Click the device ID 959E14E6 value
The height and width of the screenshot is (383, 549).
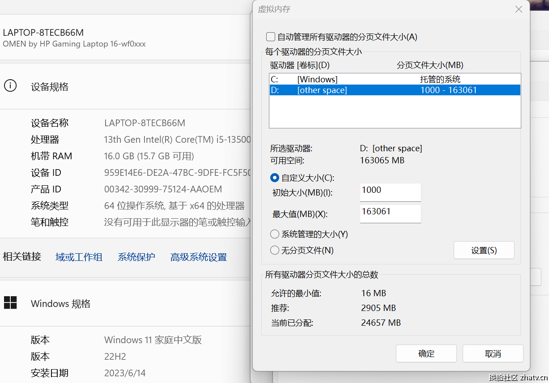point(177,173)
